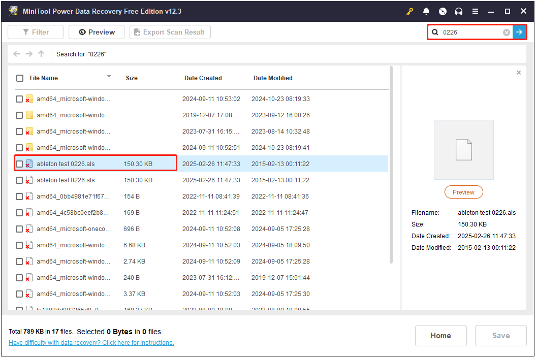The height and width of the screenshot is (358, 536).
Task: Select the modified date 2019-12-07 15:01:44
Action: click(280, 278)
